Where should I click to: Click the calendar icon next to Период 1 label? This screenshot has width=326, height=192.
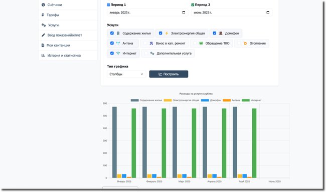pyautogui.click(x=108, y=4)
